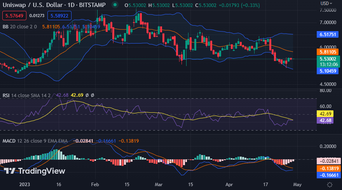
Task: Click the May date label on time axis
Action: (297, 185)
